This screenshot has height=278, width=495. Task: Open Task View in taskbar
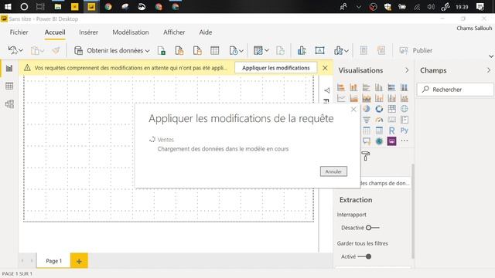pos(40,6)
